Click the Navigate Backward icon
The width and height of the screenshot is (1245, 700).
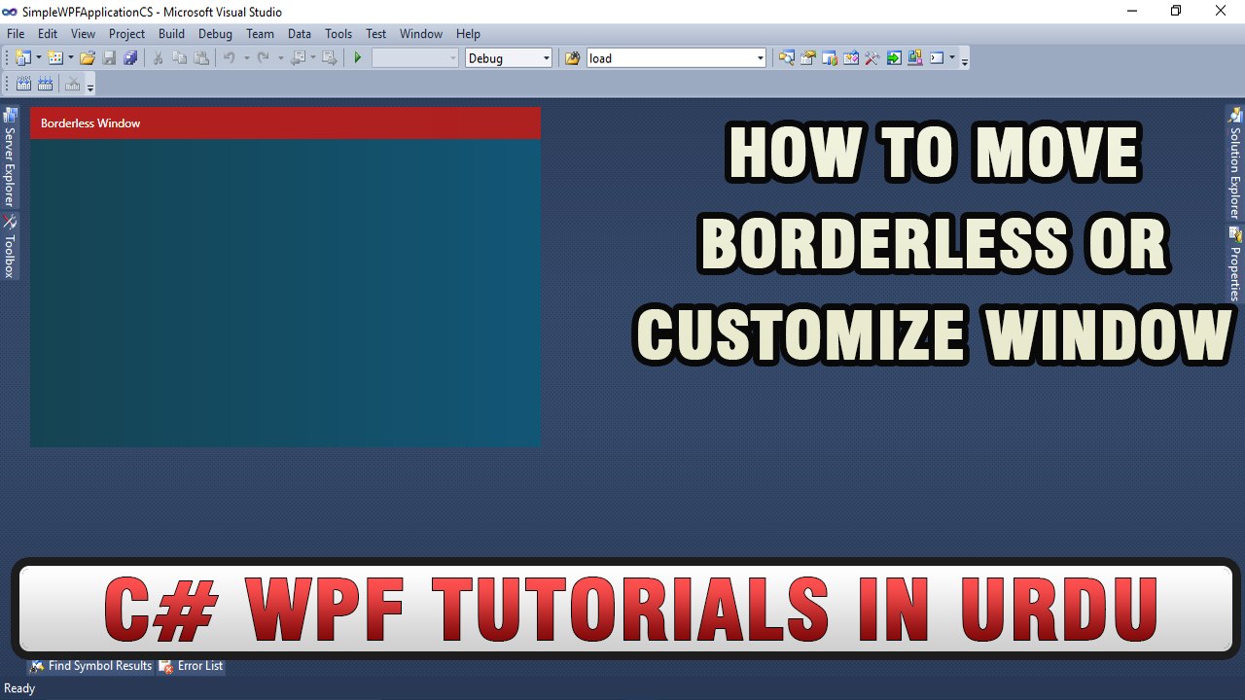[x=298, y=58]
